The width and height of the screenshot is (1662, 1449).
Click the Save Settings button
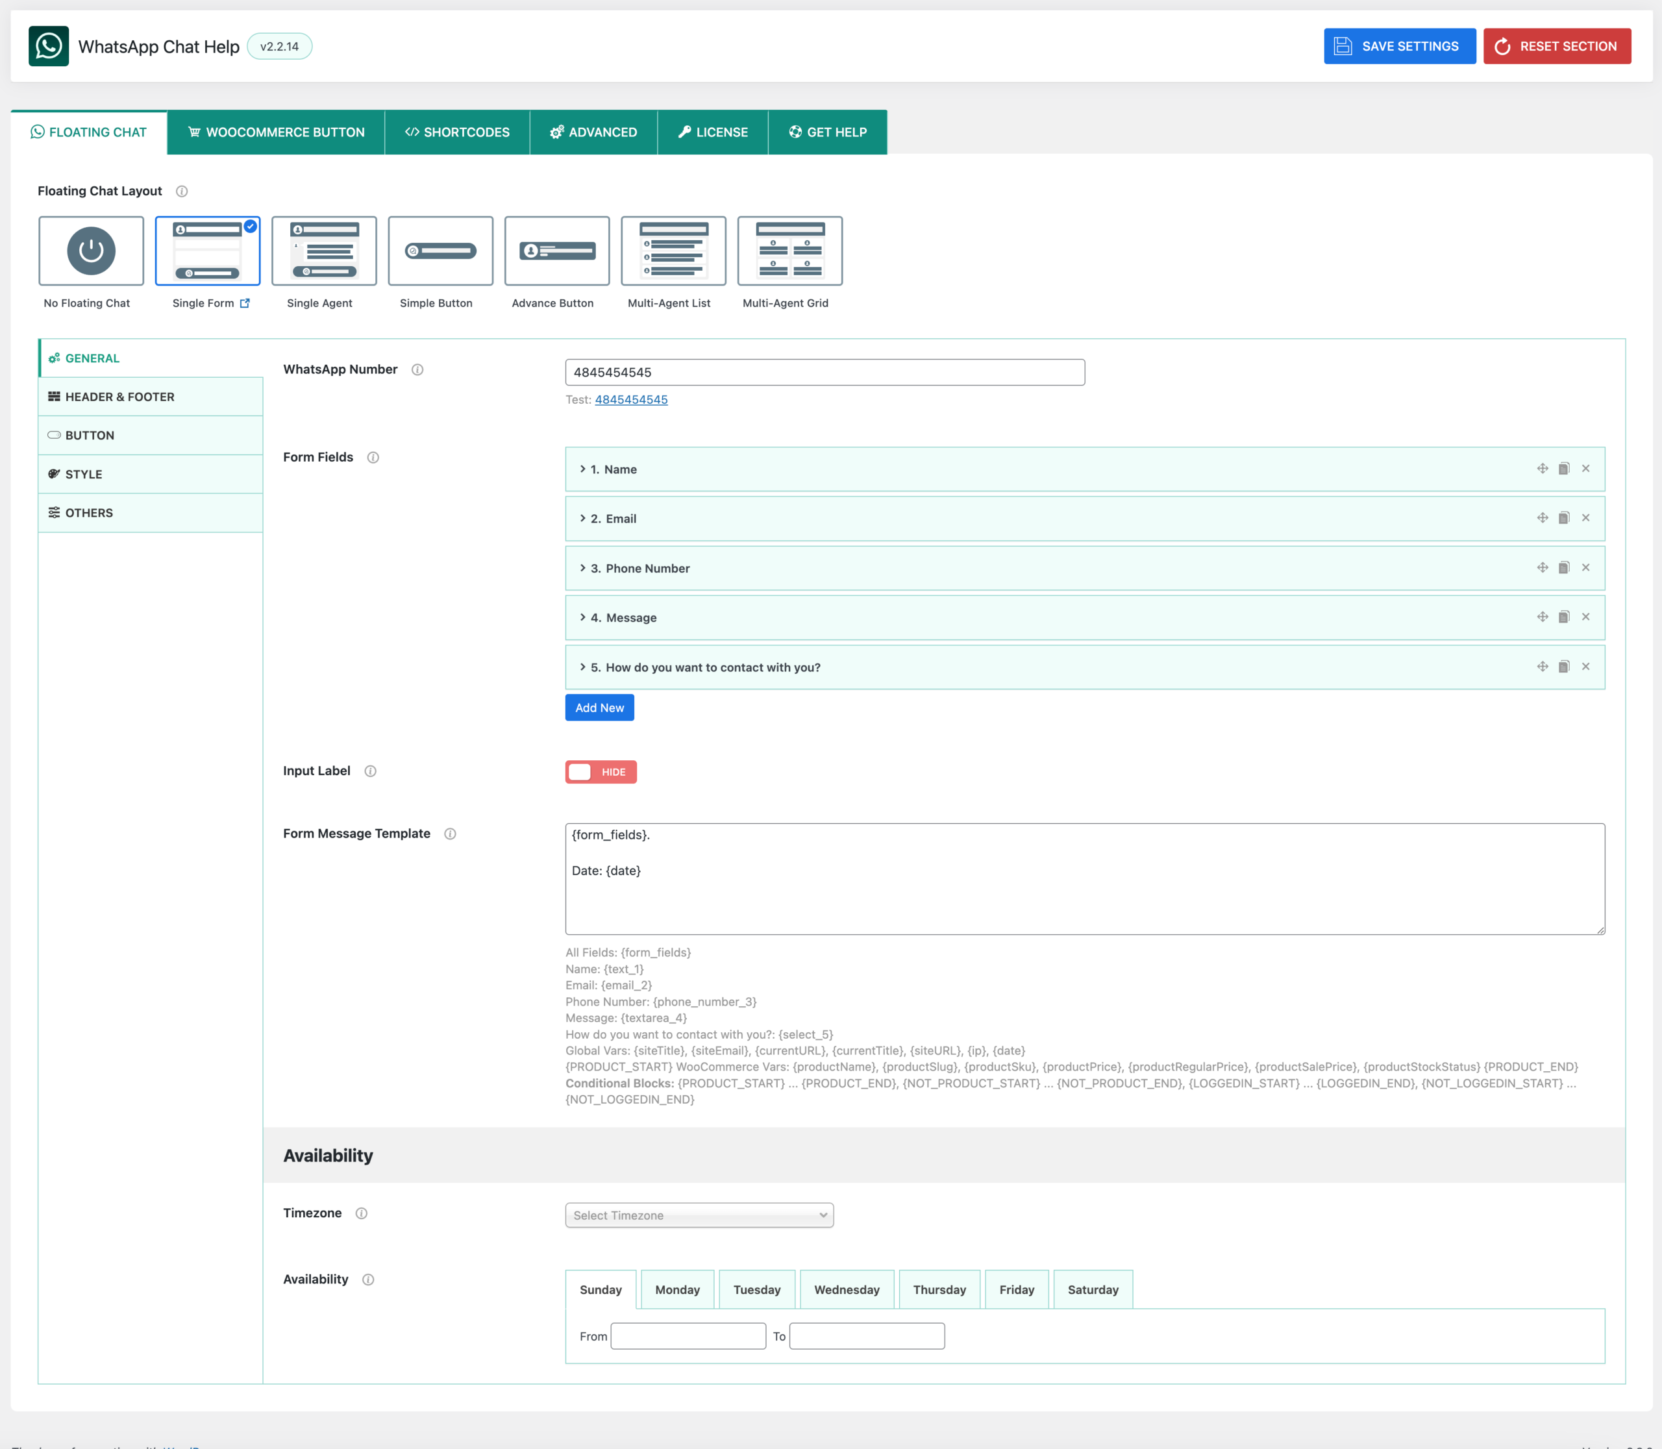[1400, 46]
